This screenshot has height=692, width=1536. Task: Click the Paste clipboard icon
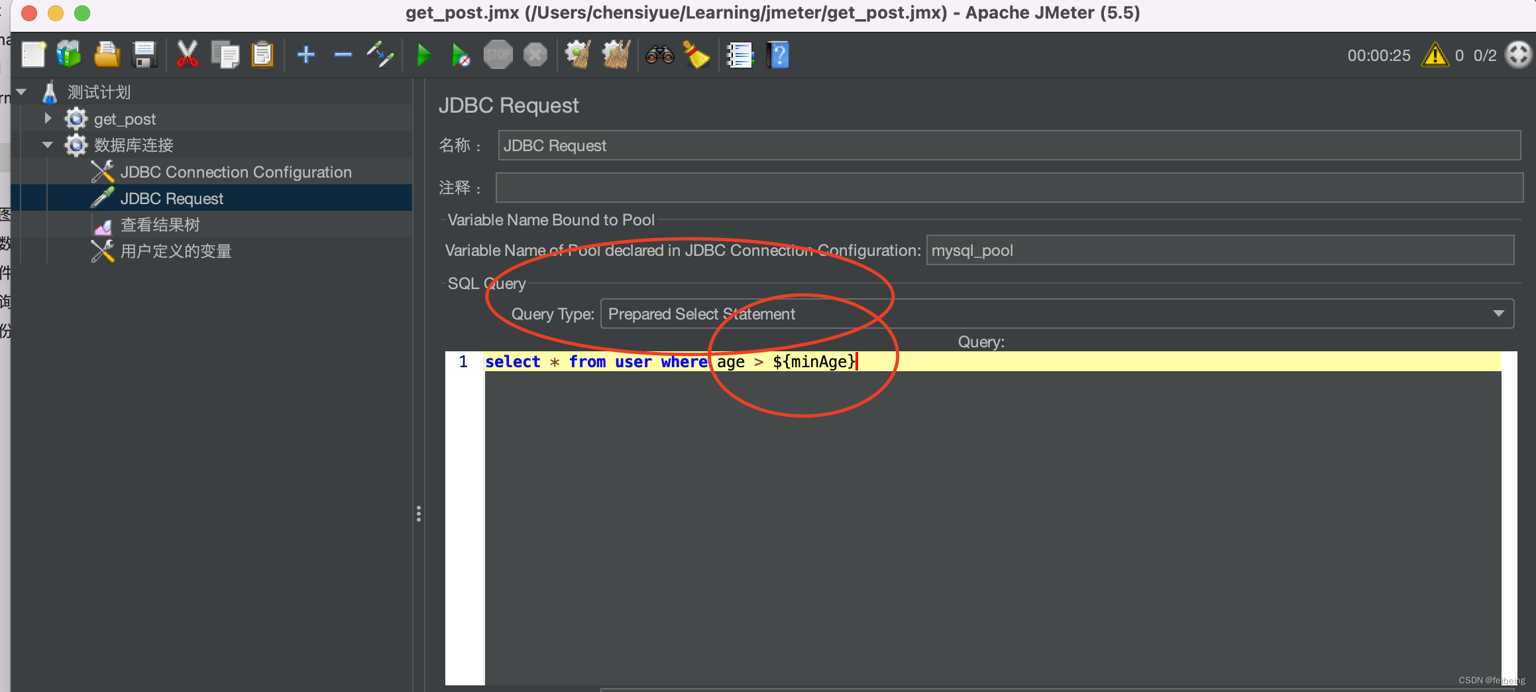click(262, 54)
